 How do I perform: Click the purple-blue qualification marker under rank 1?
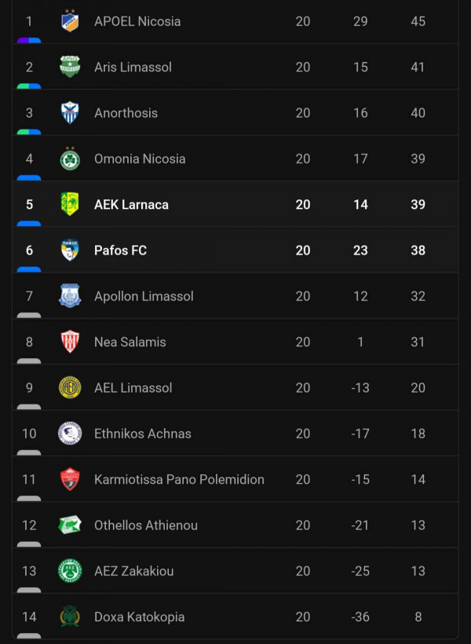pyautogui.click(x=29, y=40)
